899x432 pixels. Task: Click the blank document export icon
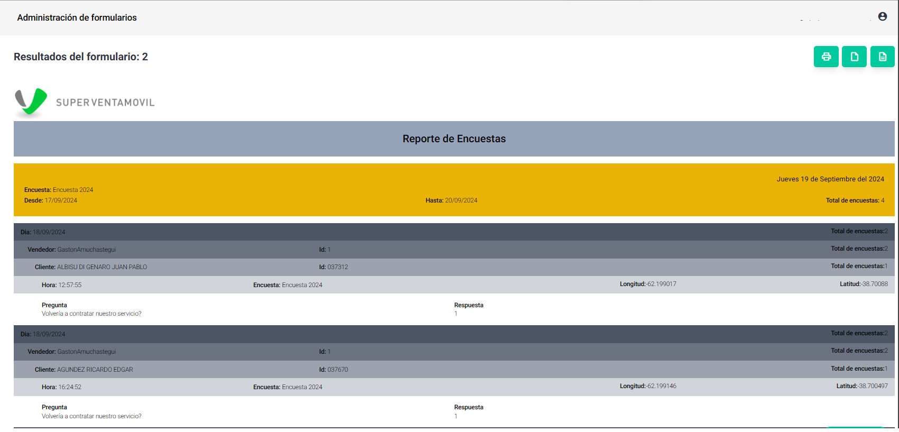click(x=854, y=57)
